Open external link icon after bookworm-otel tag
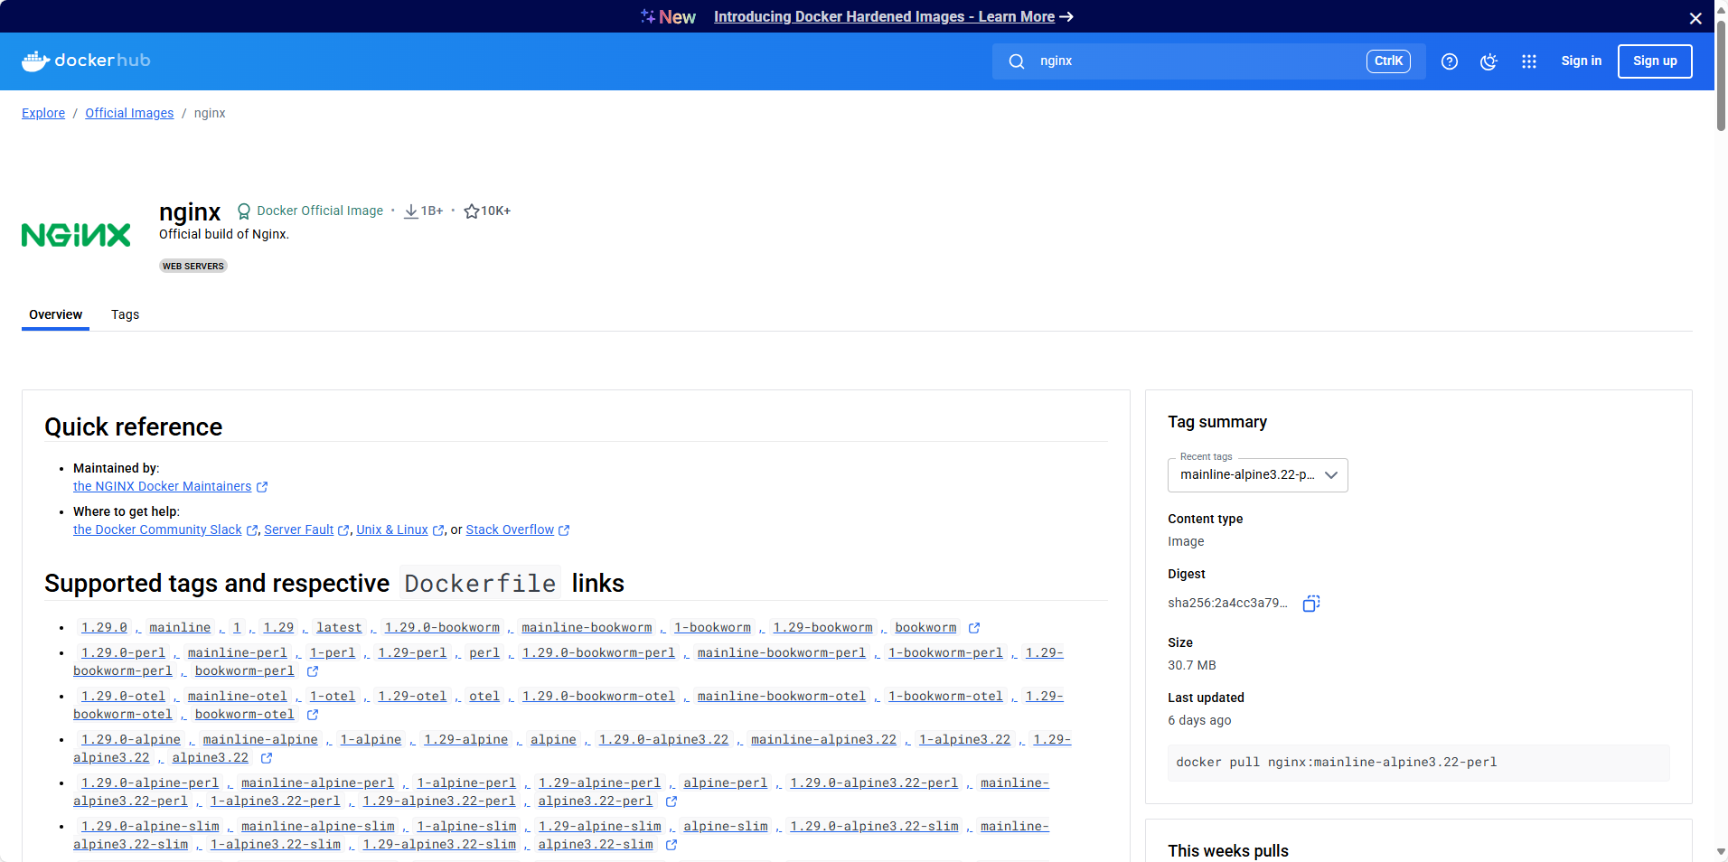This screenshot has width=1728, height=862. (313, 715)
